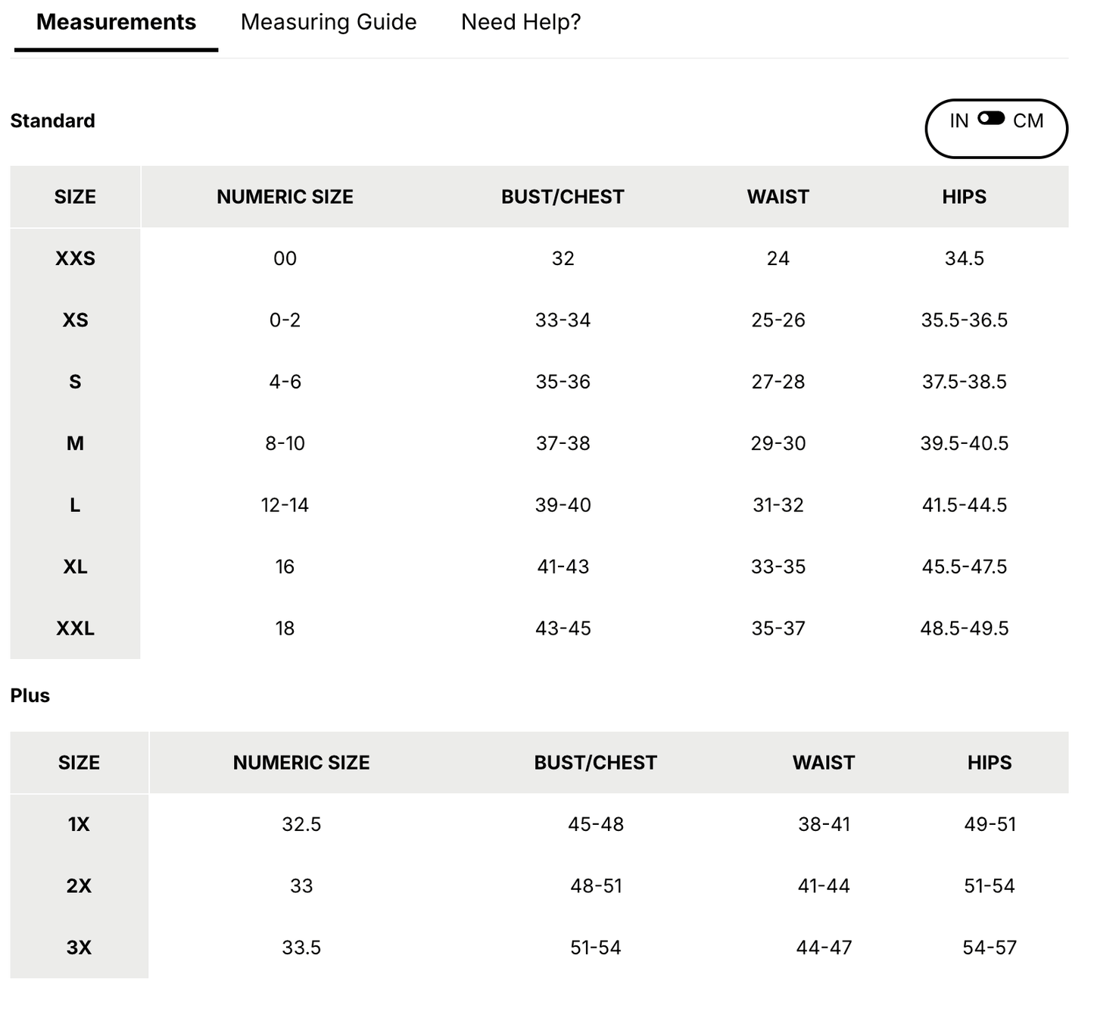Viewport: 1094px width, 1018px height.
Task: Click the M size row label
Action: (x=75, y=443)
